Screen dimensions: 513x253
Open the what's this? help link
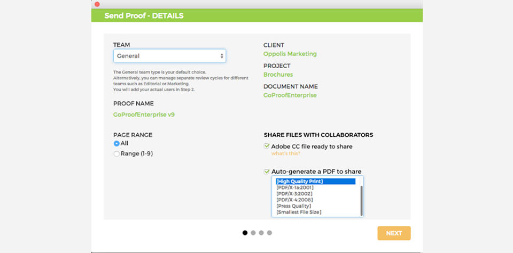285,153
